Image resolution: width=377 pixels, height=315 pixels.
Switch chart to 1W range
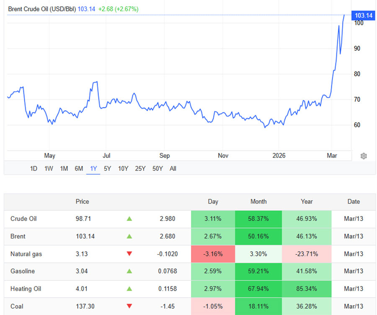tap(49, 168)
